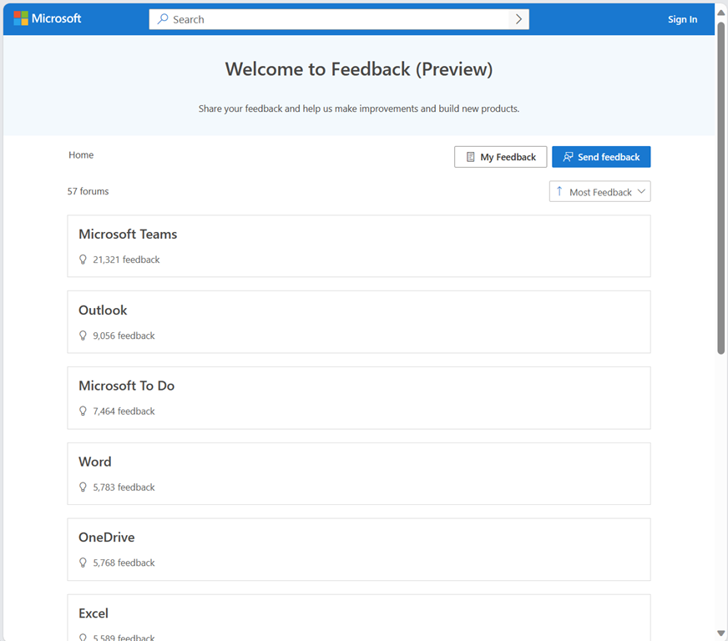Click the scrollbar down arrow

[721, 633]
